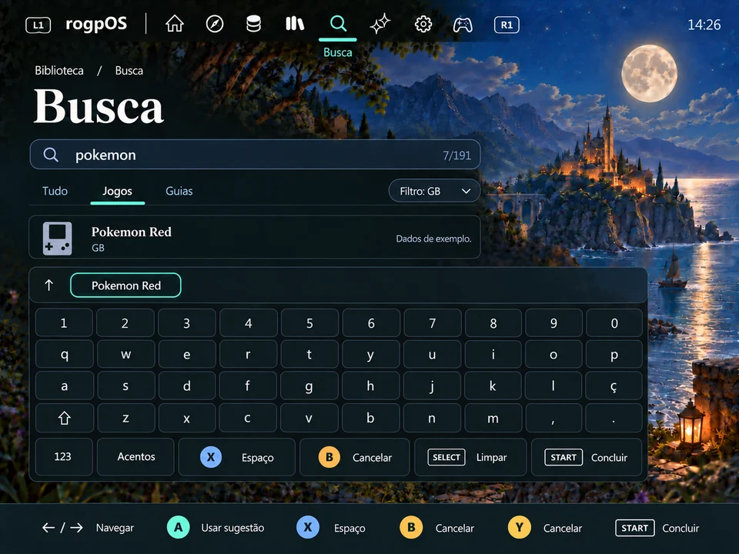Click the Dados de exemplo. label

click(x=433, y=239)
